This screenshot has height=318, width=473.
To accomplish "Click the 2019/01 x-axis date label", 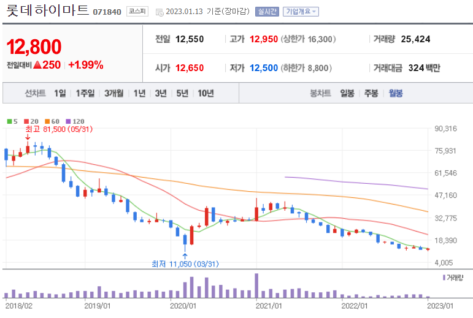I will click(x=98, y=306).
